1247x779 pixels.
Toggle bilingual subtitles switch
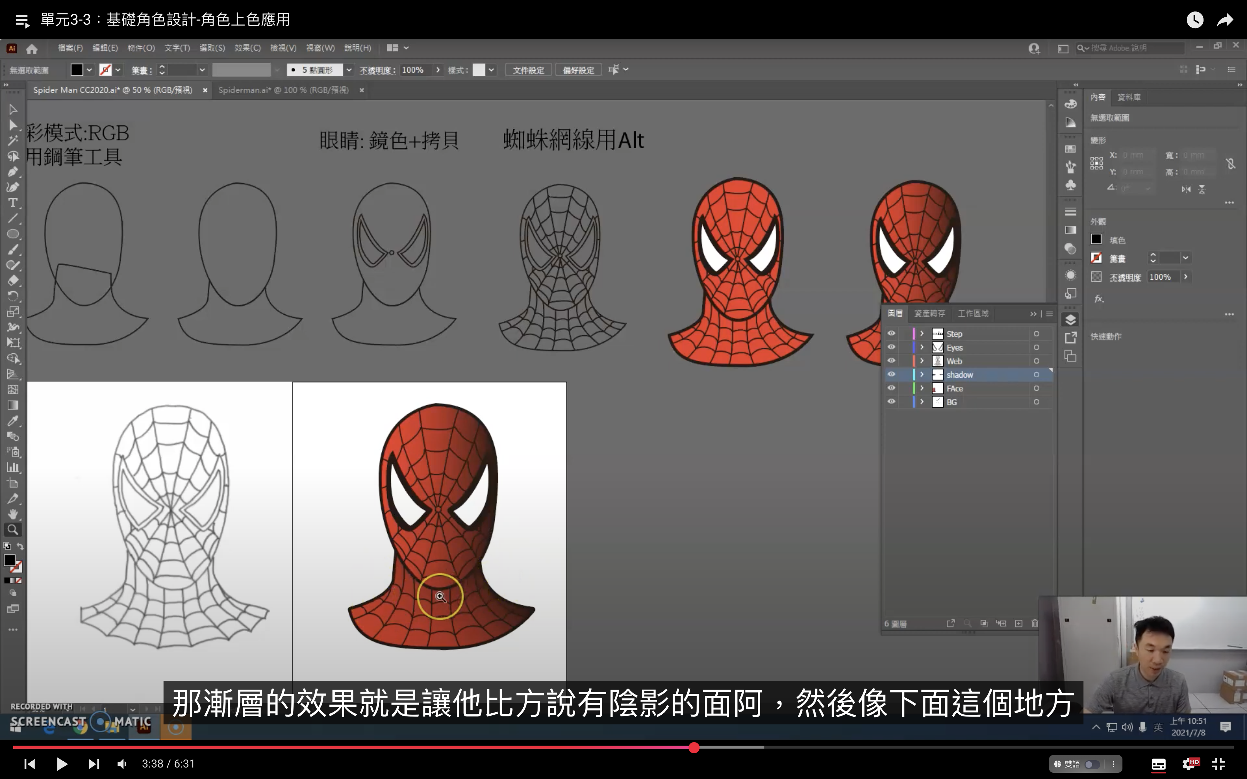tap(1092, 764)
